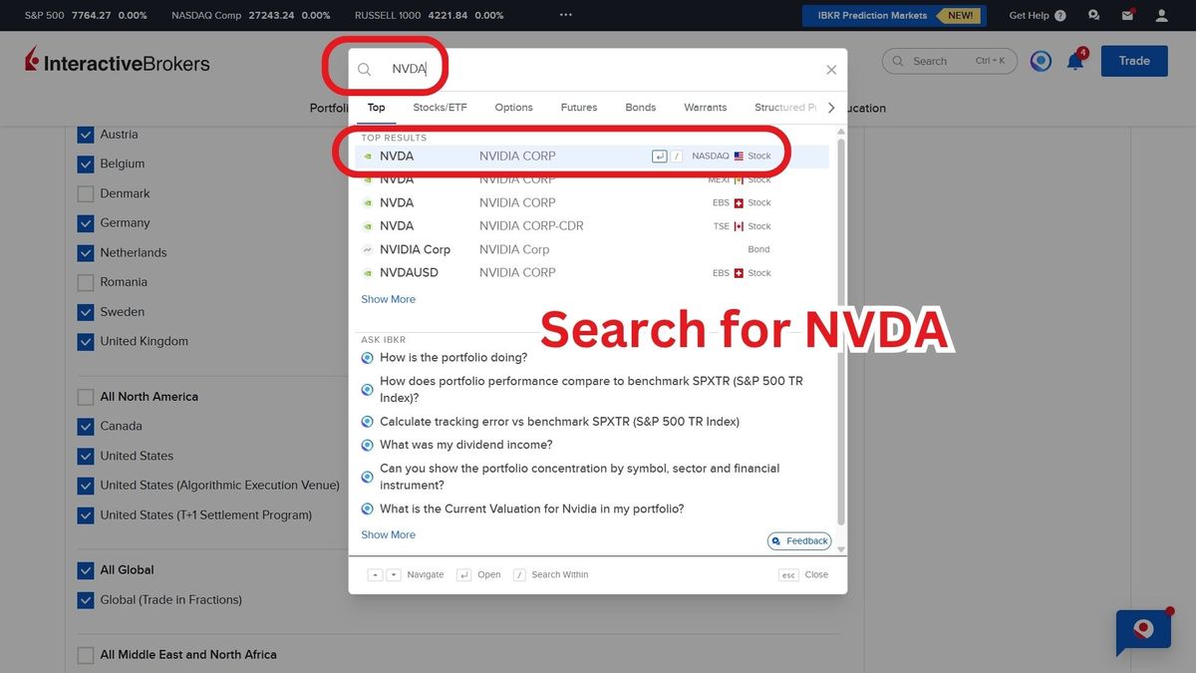Select NVIDIA Corp Bond result
The image size is (1196, 673).
592,249
